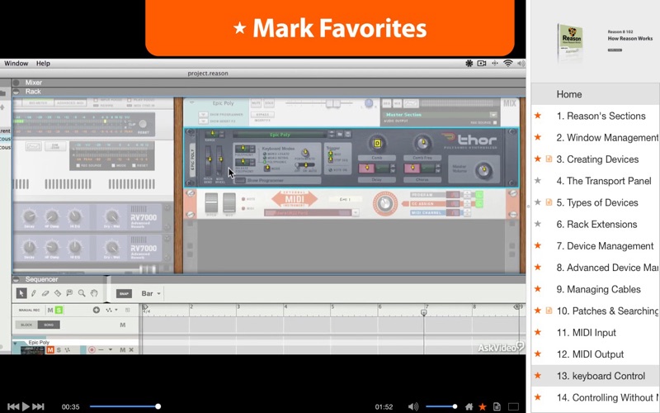
Task: Go to Home in the course list
Action: tap(596, 94)
